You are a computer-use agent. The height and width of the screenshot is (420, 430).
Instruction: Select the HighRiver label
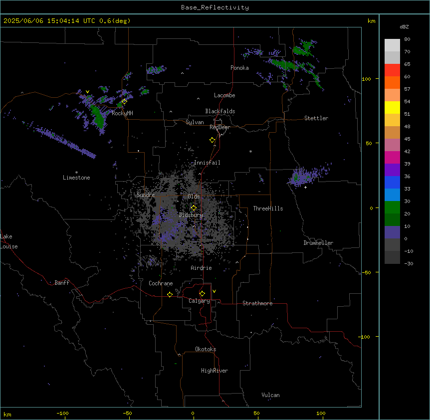coord(215,371)
